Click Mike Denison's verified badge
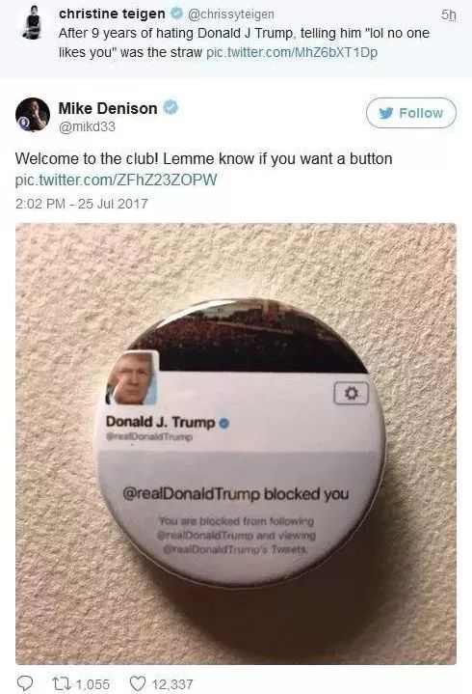Viewport: 472px width, 694px height. (x=170, y=107)
